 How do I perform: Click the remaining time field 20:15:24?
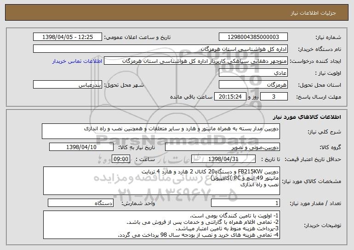tap(230, 97)
